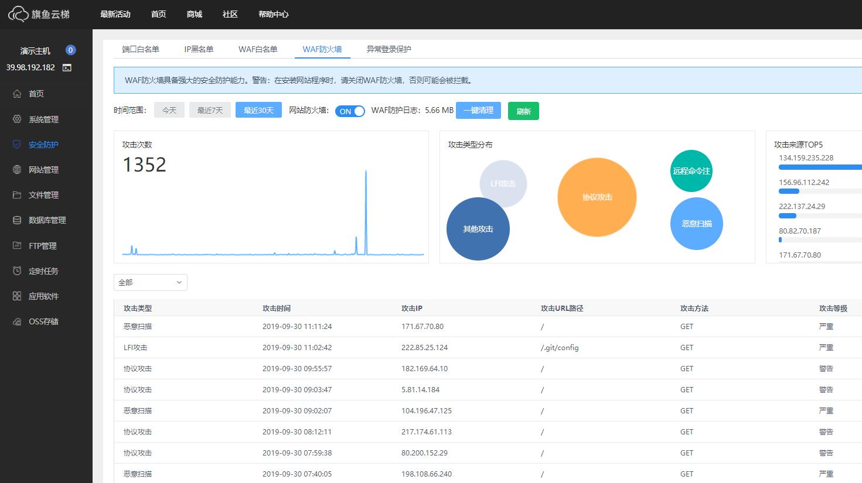862x483 pixels.
Task: Click the 134.159.235.228 source progress bar
Action: click(x=820, y=167)
